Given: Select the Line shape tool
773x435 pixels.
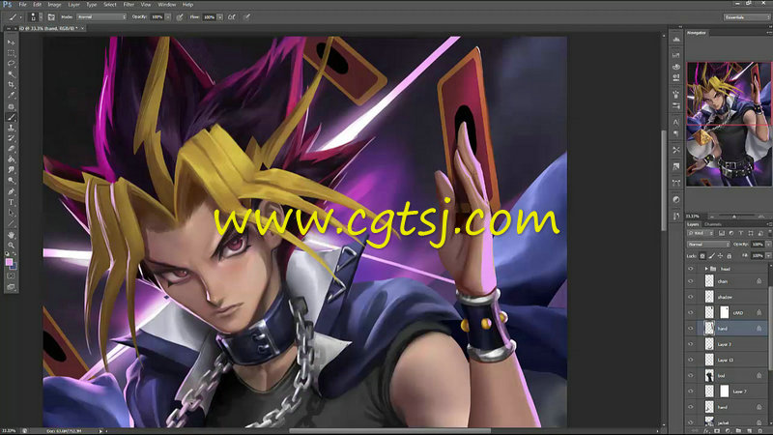Looking at the screenshot, I should click(11, 224).
